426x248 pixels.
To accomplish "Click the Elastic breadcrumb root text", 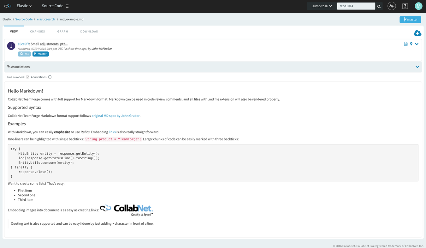I will 7,19.
